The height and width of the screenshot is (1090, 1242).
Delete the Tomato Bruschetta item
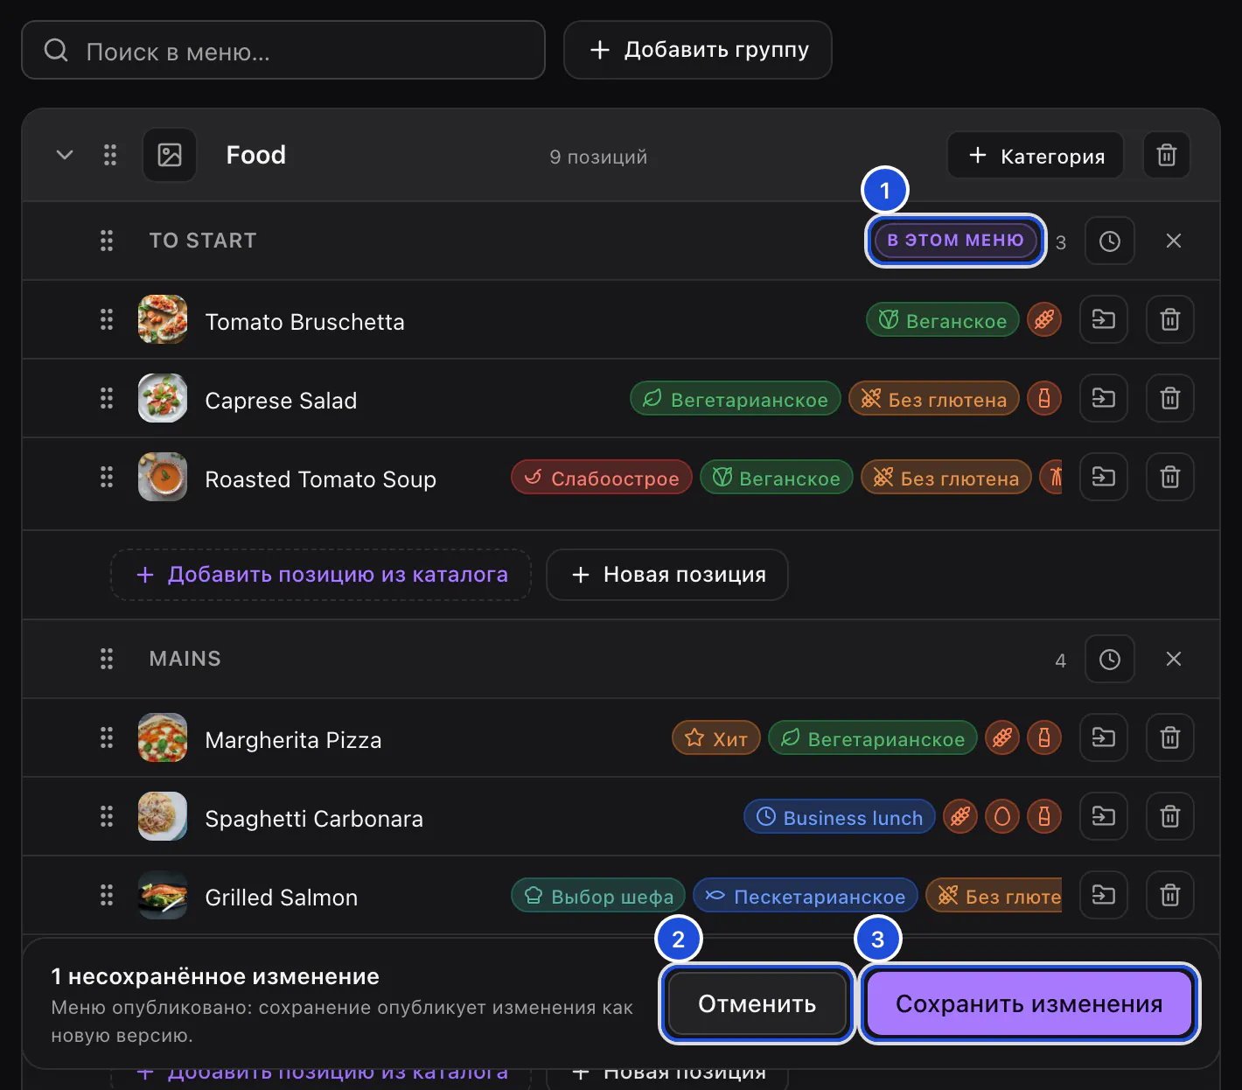(x=1170, y=320)
